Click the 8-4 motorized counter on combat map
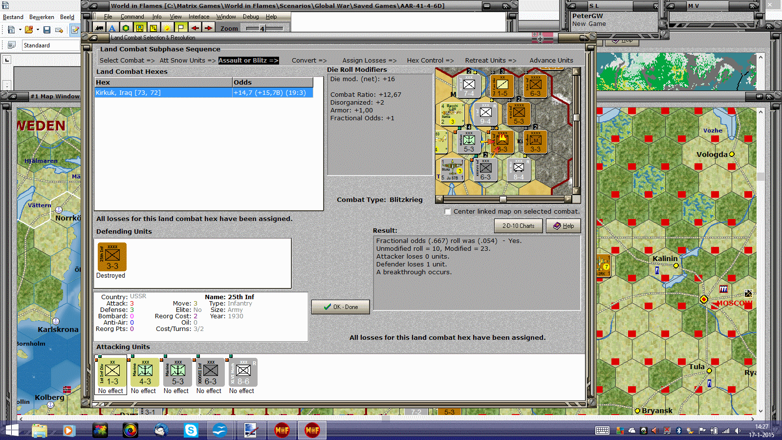Screen dimensions: 782x440 click(519, 170)
